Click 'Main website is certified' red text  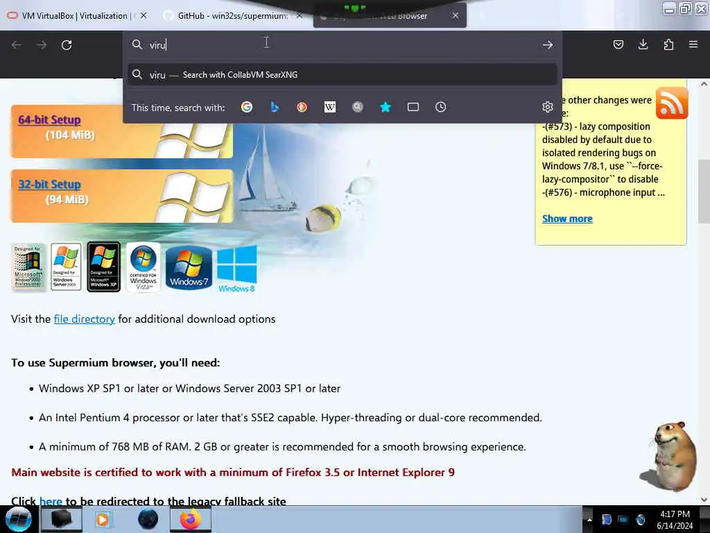click(233, 472)
